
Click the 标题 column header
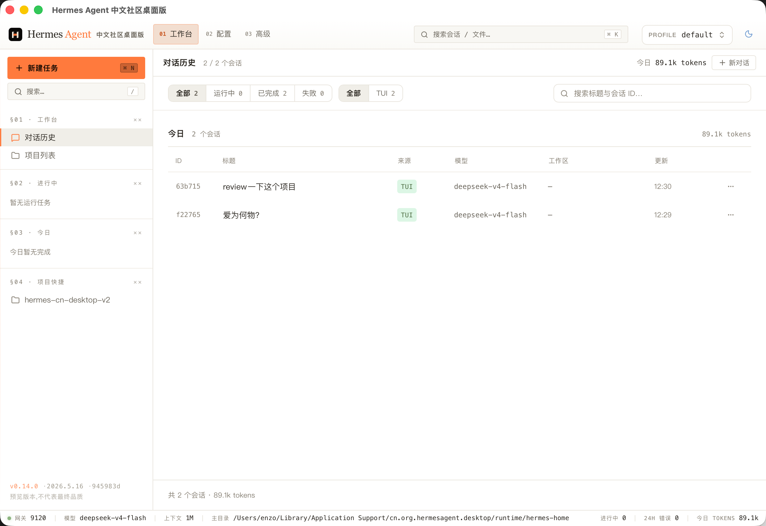pyautogui.click(x=229, y=161)
